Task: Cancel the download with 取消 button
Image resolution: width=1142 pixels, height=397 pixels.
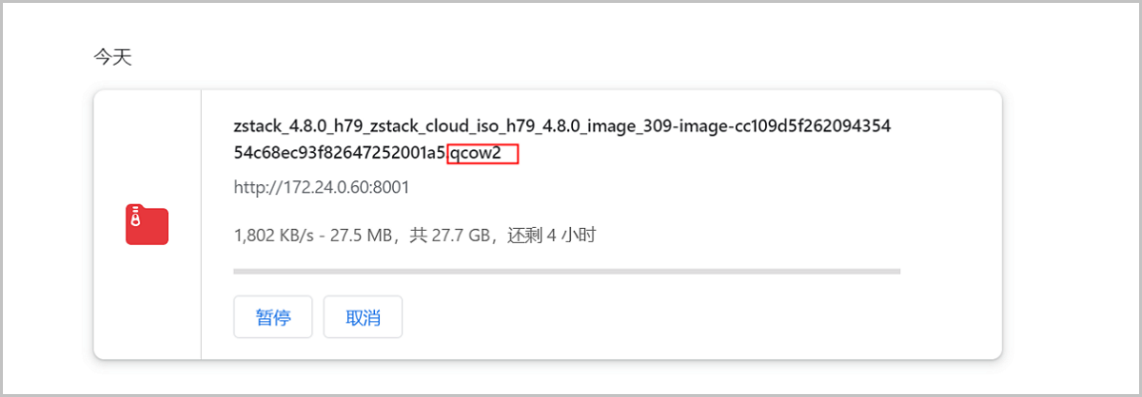Action: [x=363, y=317]
